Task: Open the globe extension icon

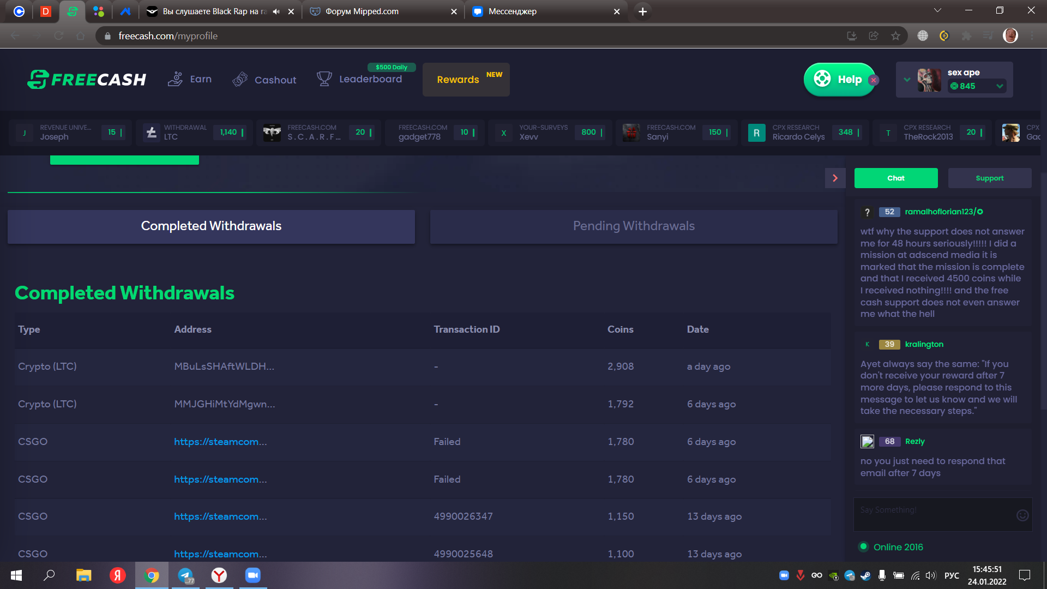Action: [x=923, y=36]
